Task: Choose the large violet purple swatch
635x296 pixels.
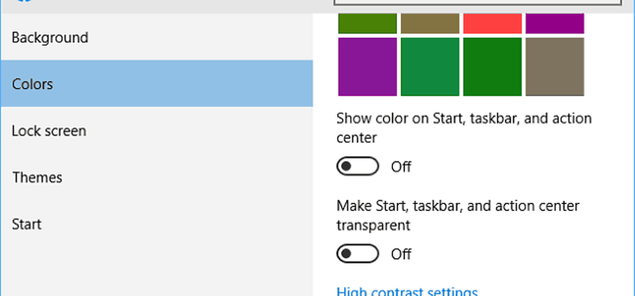Action: (x=367, y=67)
